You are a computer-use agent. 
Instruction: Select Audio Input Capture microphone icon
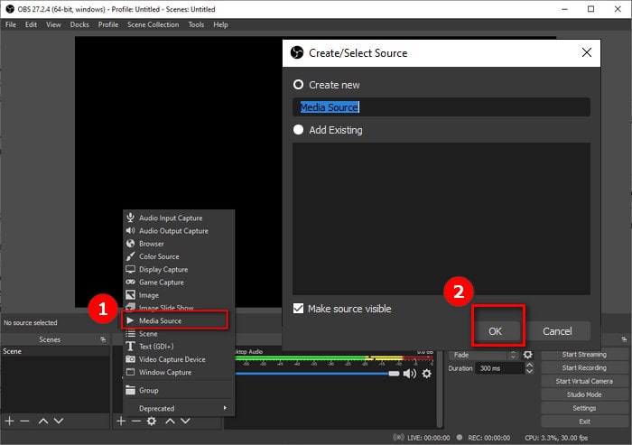(x=131, y=218)
